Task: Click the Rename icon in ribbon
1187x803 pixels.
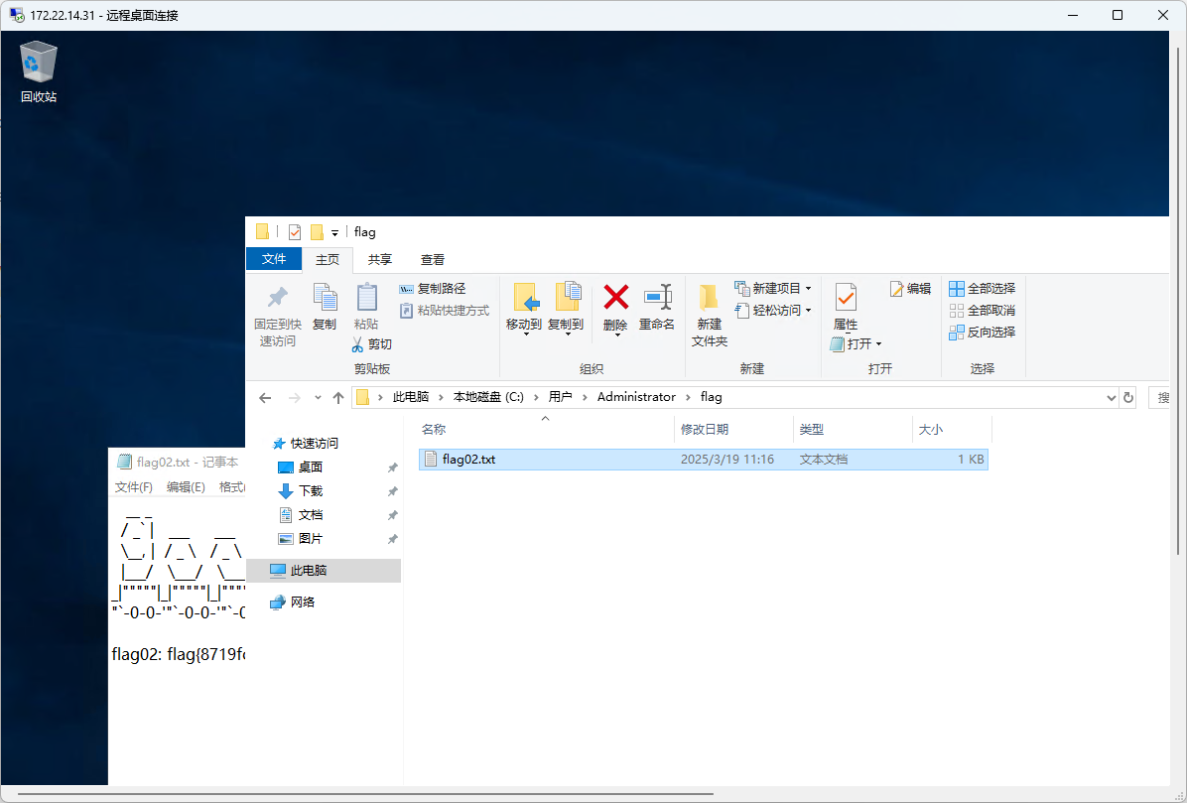Action: tap(657, 298)
